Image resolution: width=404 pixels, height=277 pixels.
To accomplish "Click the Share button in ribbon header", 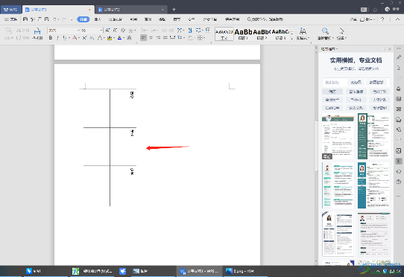I will (353, 19).
